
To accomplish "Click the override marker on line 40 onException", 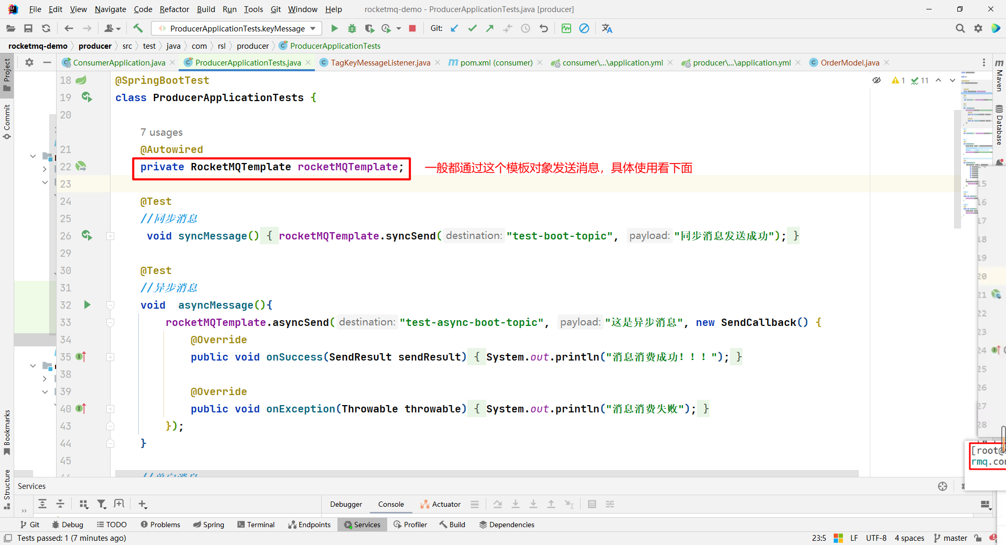I will click(81, 408).
